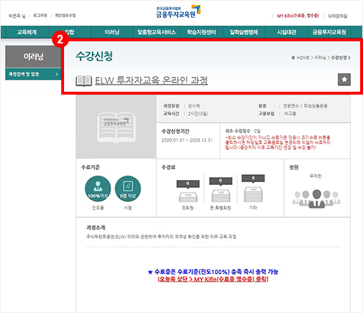363x313 pixels.
Task: Click the blue 수료증은 수료기준 notice text
Action: coord(213,272)
